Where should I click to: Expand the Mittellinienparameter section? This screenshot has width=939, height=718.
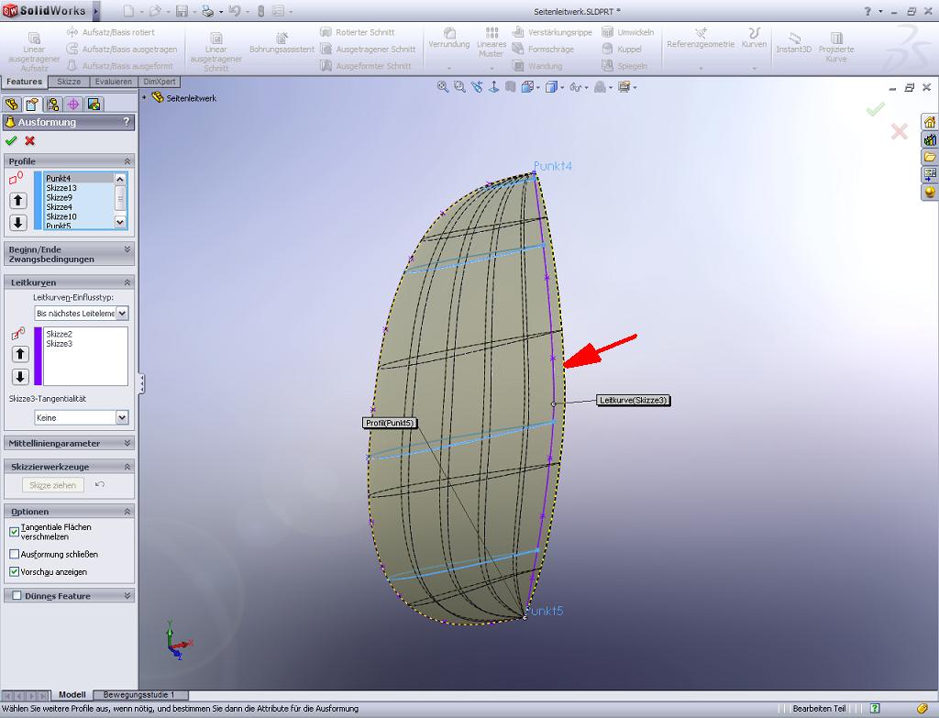(127, 443)
